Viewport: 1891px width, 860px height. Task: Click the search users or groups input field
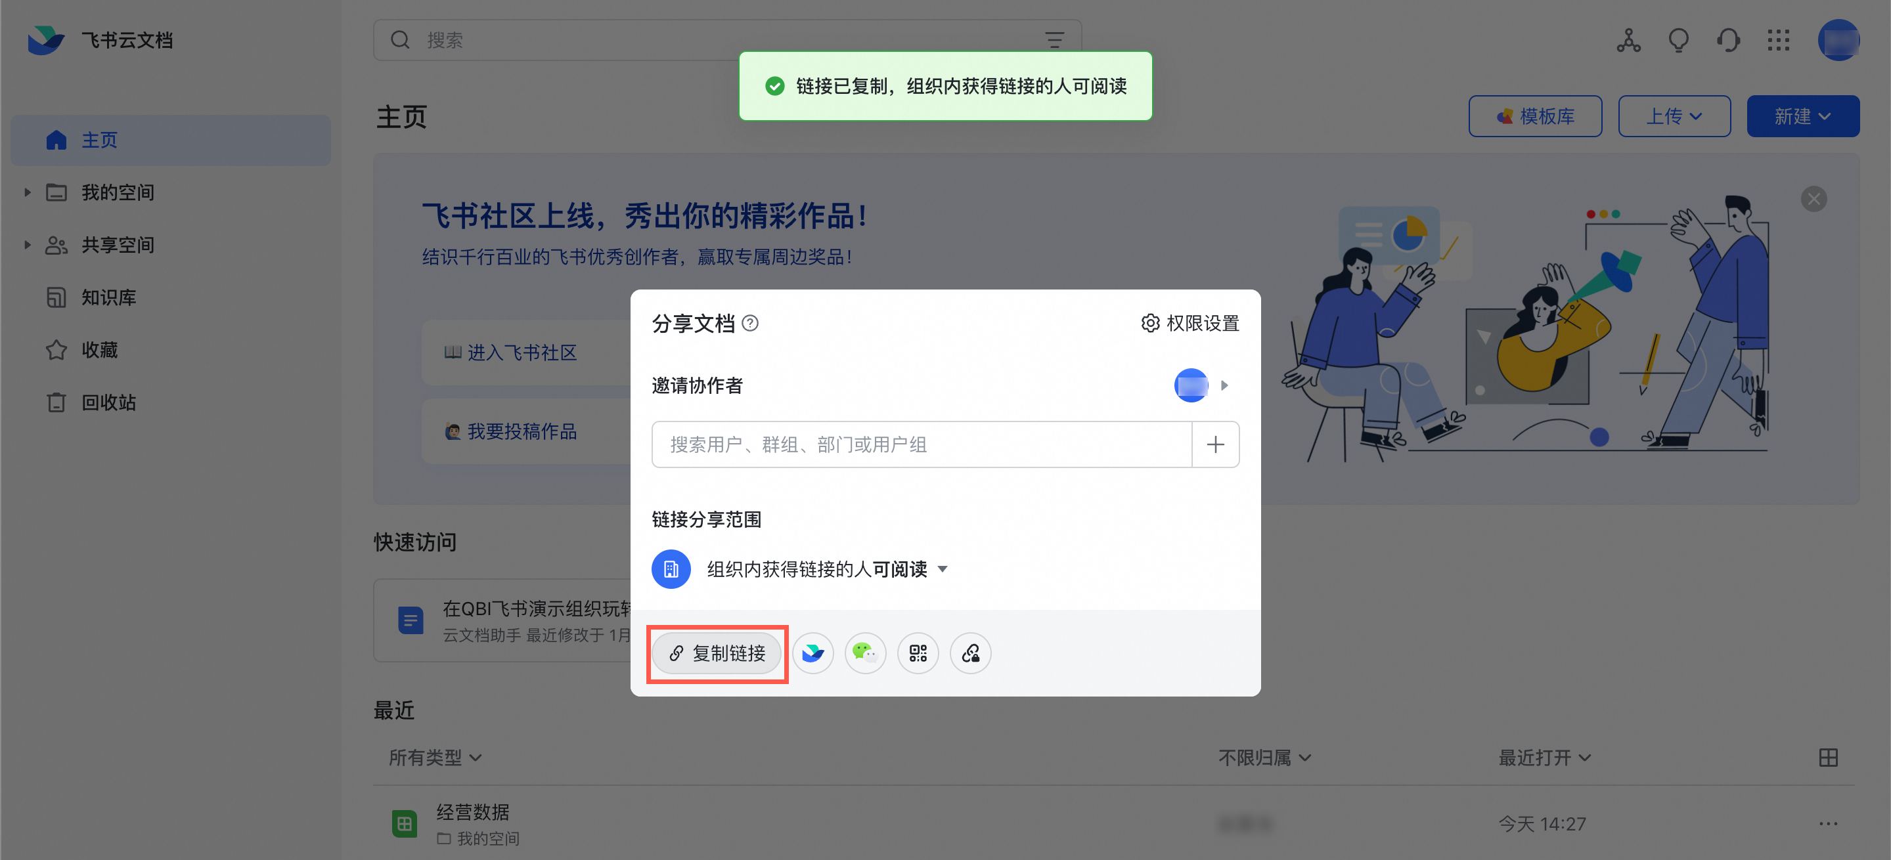(922, 444)
